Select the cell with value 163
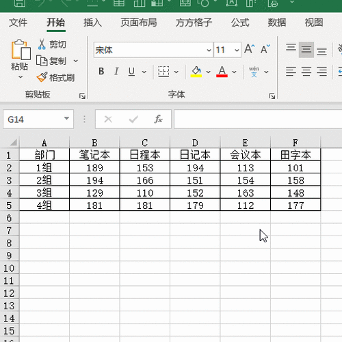 [246, 193]
